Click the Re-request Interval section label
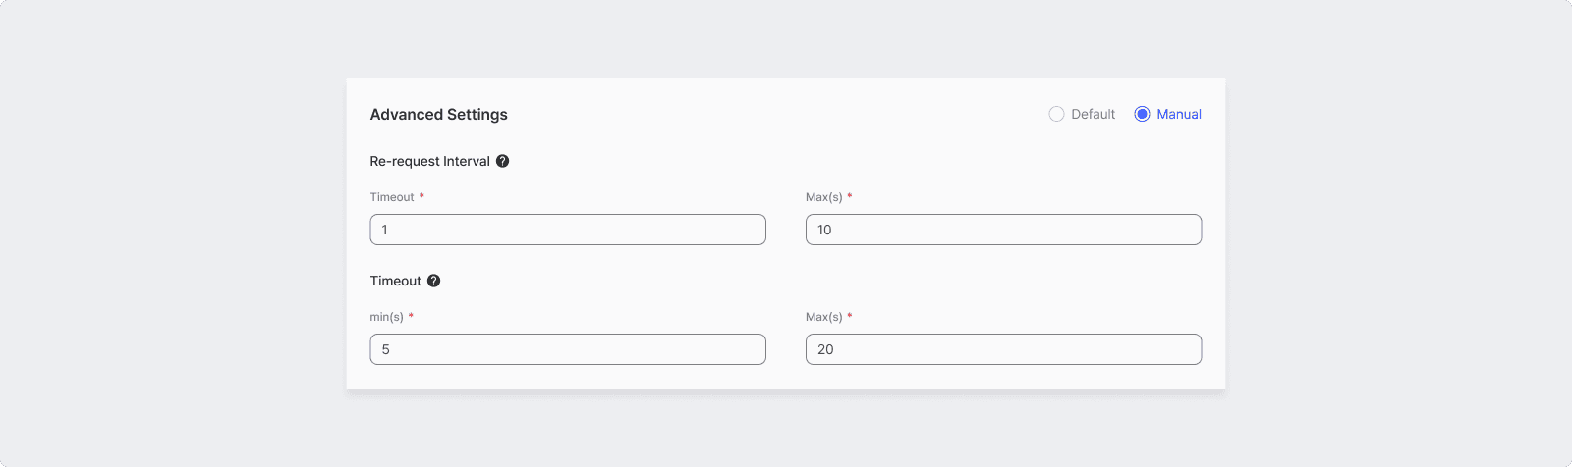The height and width of the screenshot is (467, 1572). click(x=429, y=161)
